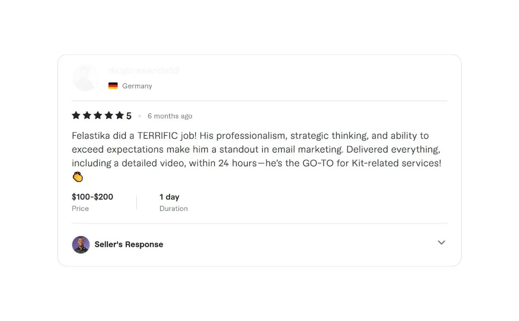This screenshot has width=519, height=321.
Task: Select the third rating star
Action: click(x=98, y=116)
